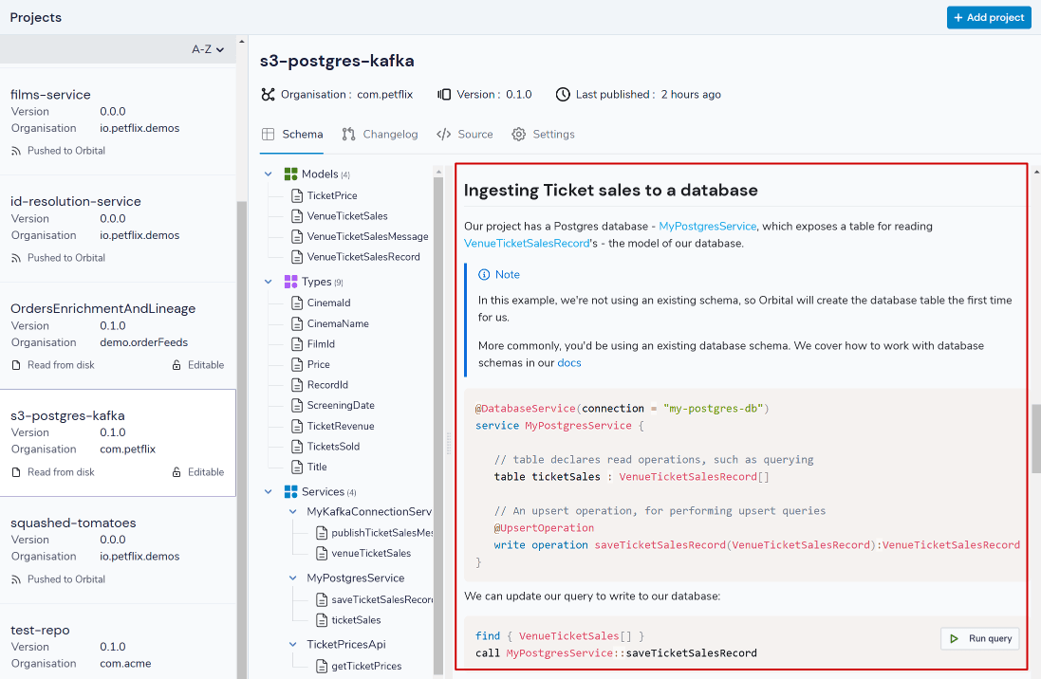Viewport: 1041px width, 679px height.
Task: Collapse the MyPostgresService tree node
Action: pos(293,578)
